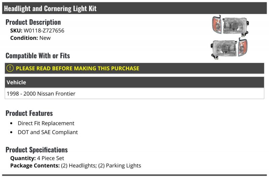
Task: Click the 'Compatible With or Fits' heading
Action: coord(38,55)
